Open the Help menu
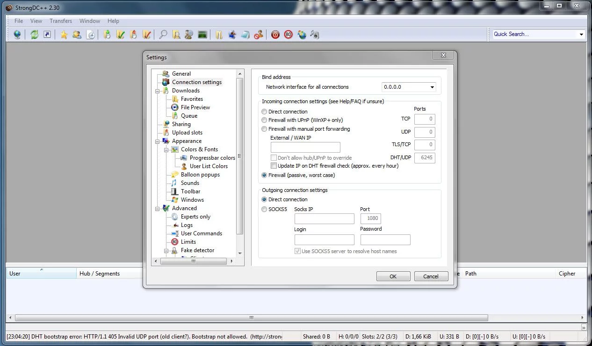 pos(113,21)
